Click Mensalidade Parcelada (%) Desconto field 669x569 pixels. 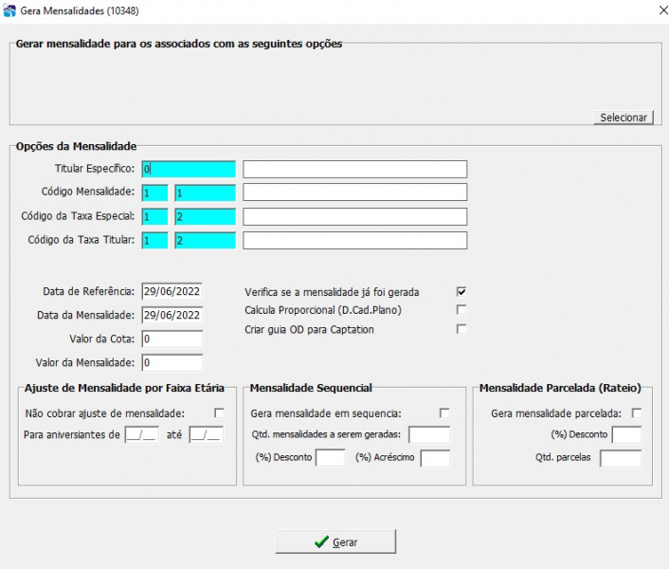626,434
